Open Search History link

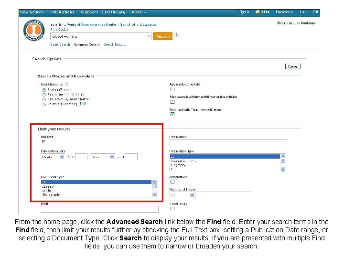114,44
